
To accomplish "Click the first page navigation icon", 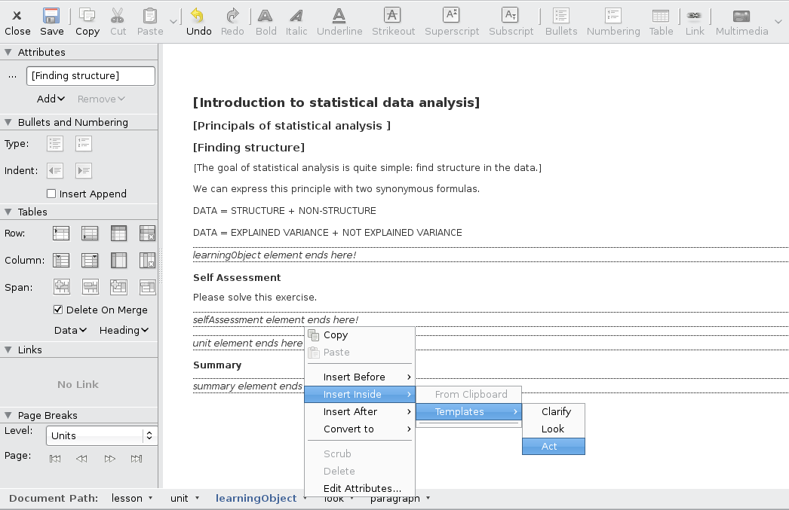I will click(x=55, y=458).
